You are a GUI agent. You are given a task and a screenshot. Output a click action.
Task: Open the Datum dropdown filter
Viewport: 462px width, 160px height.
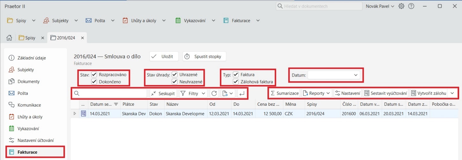pos(334,75)
